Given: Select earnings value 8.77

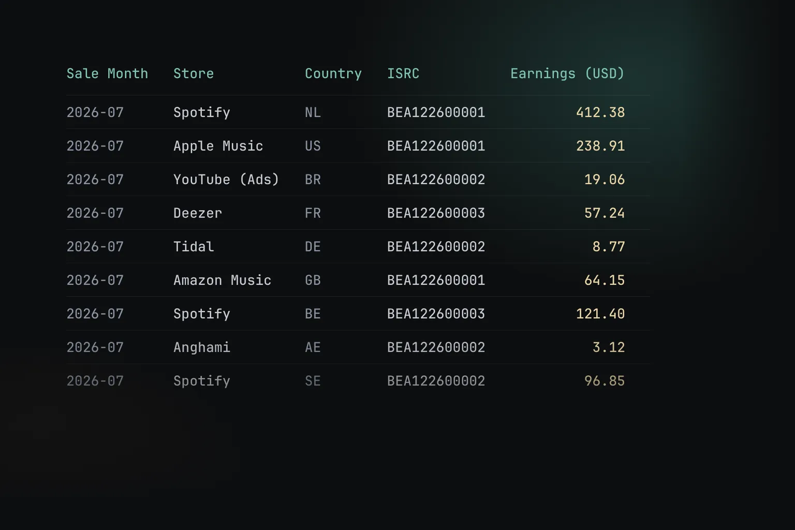Looking at the screenshot, I should click(609, 247).
